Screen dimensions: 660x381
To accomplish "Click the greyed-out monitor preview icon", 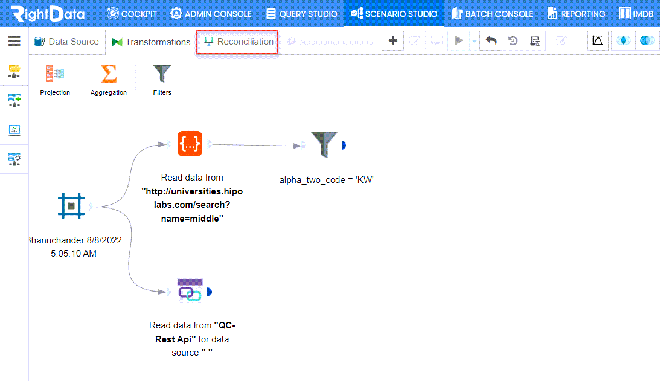I will pos(437,41).
